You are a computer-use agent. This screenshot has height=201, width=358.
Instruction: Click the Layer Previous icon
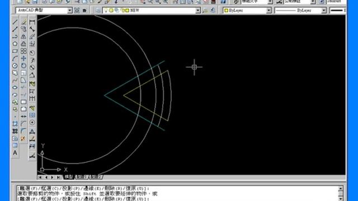[x=213, y=10]
